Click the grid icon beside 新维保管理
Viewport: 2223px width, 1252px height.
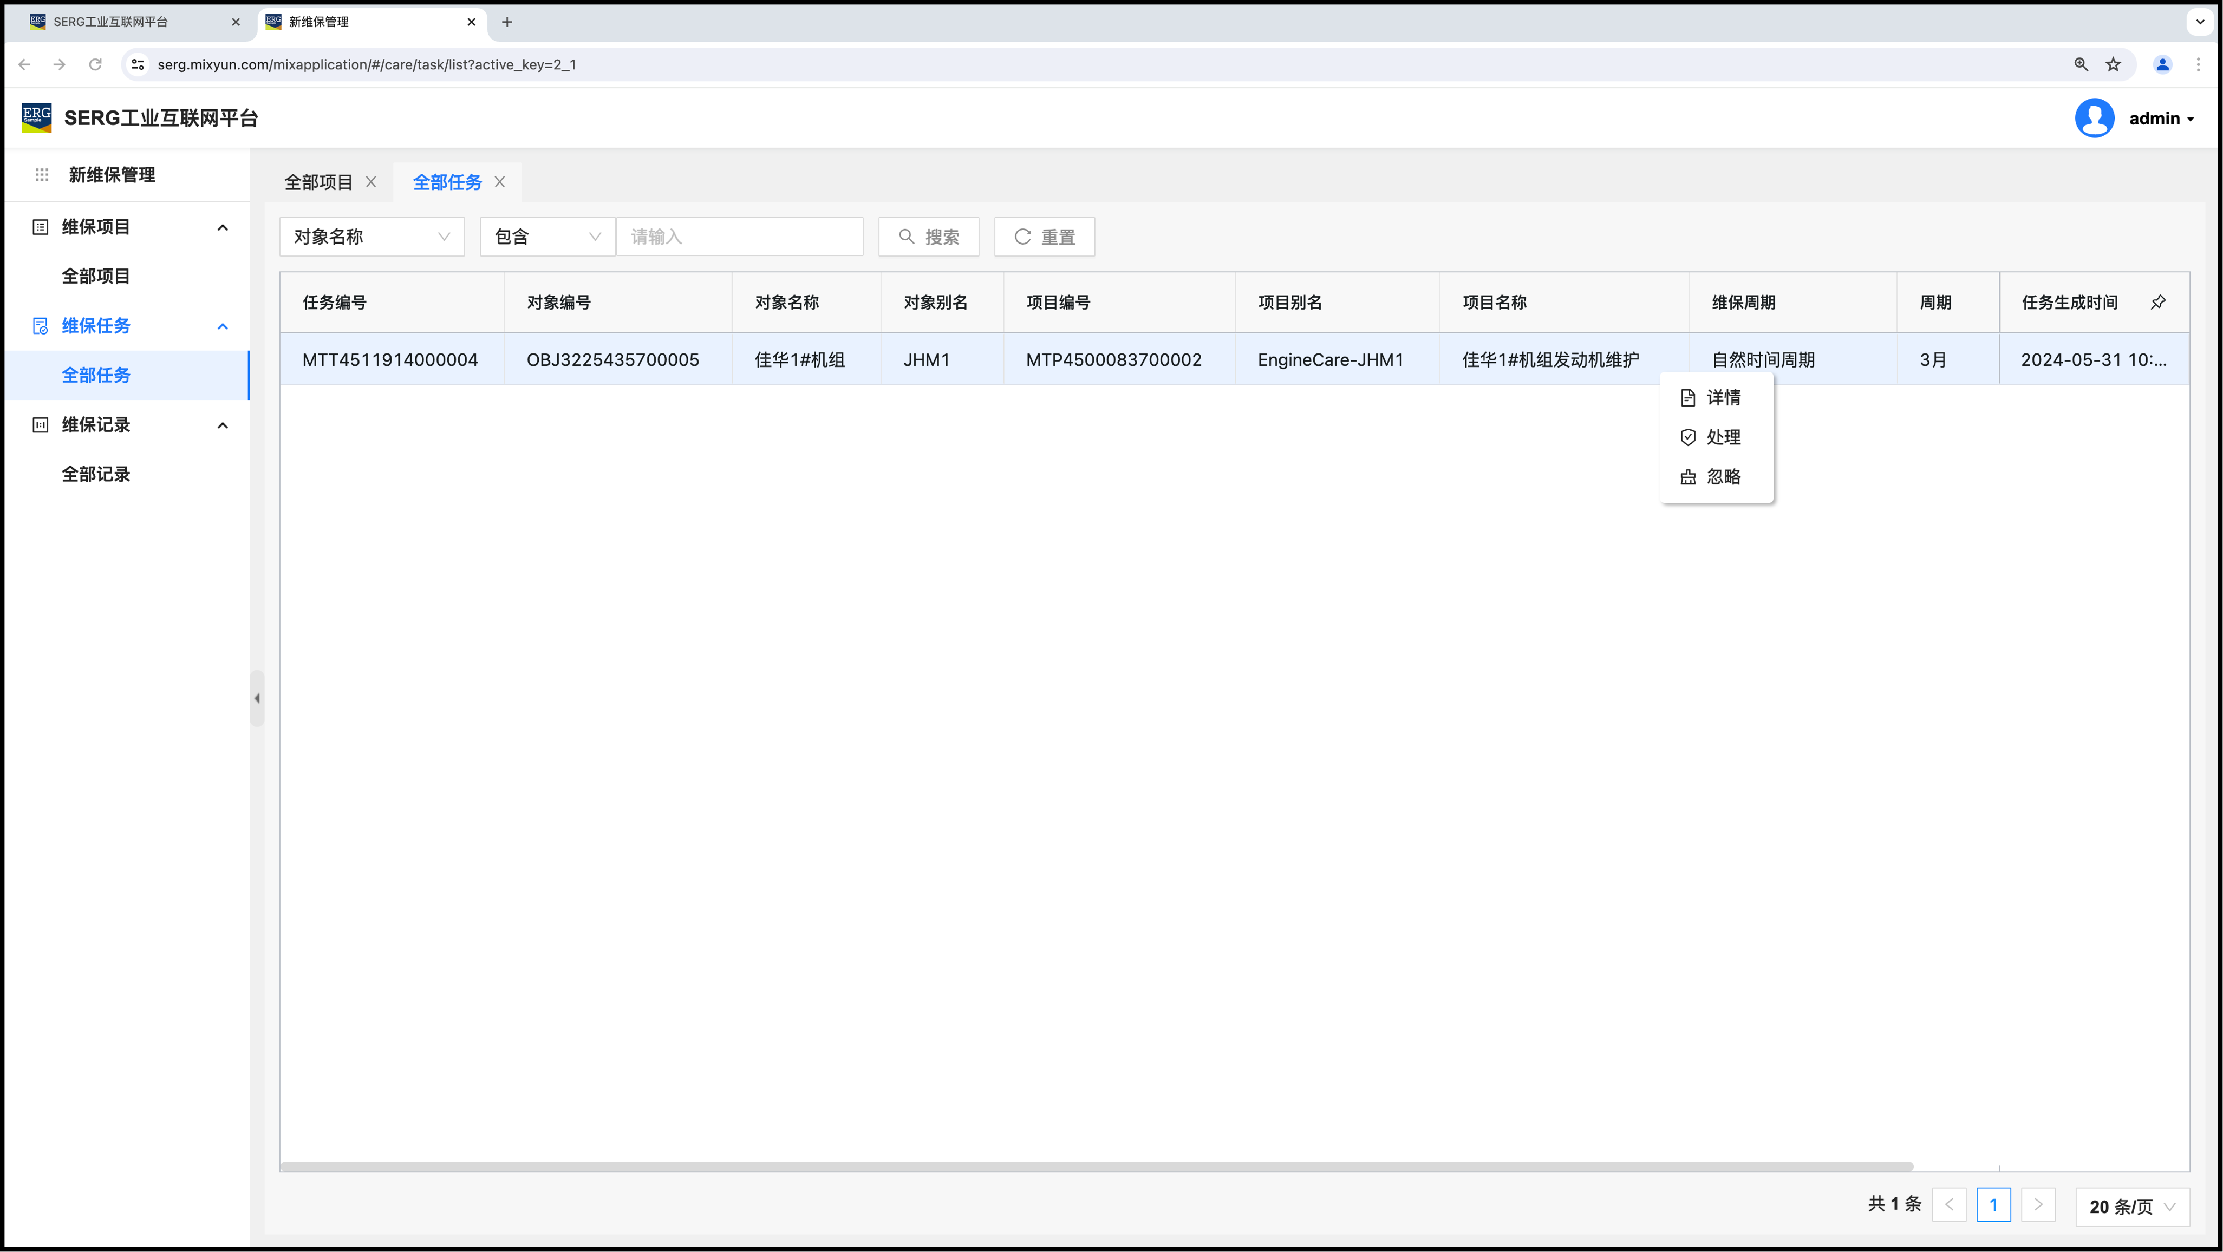click(x=41, y=175)
